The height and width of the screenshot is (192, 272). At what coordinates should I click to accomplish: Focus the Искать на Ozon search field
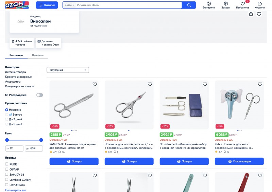pyautogui.click(x=129, y=5)
